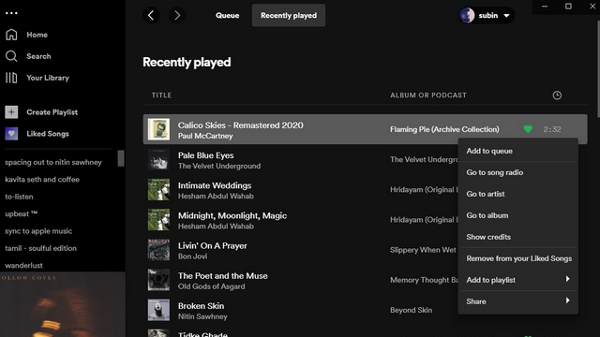This screenshot has width=600, height=337.
Task: Expand the Add to playlist submenu arrow
Action: (567, 279)
